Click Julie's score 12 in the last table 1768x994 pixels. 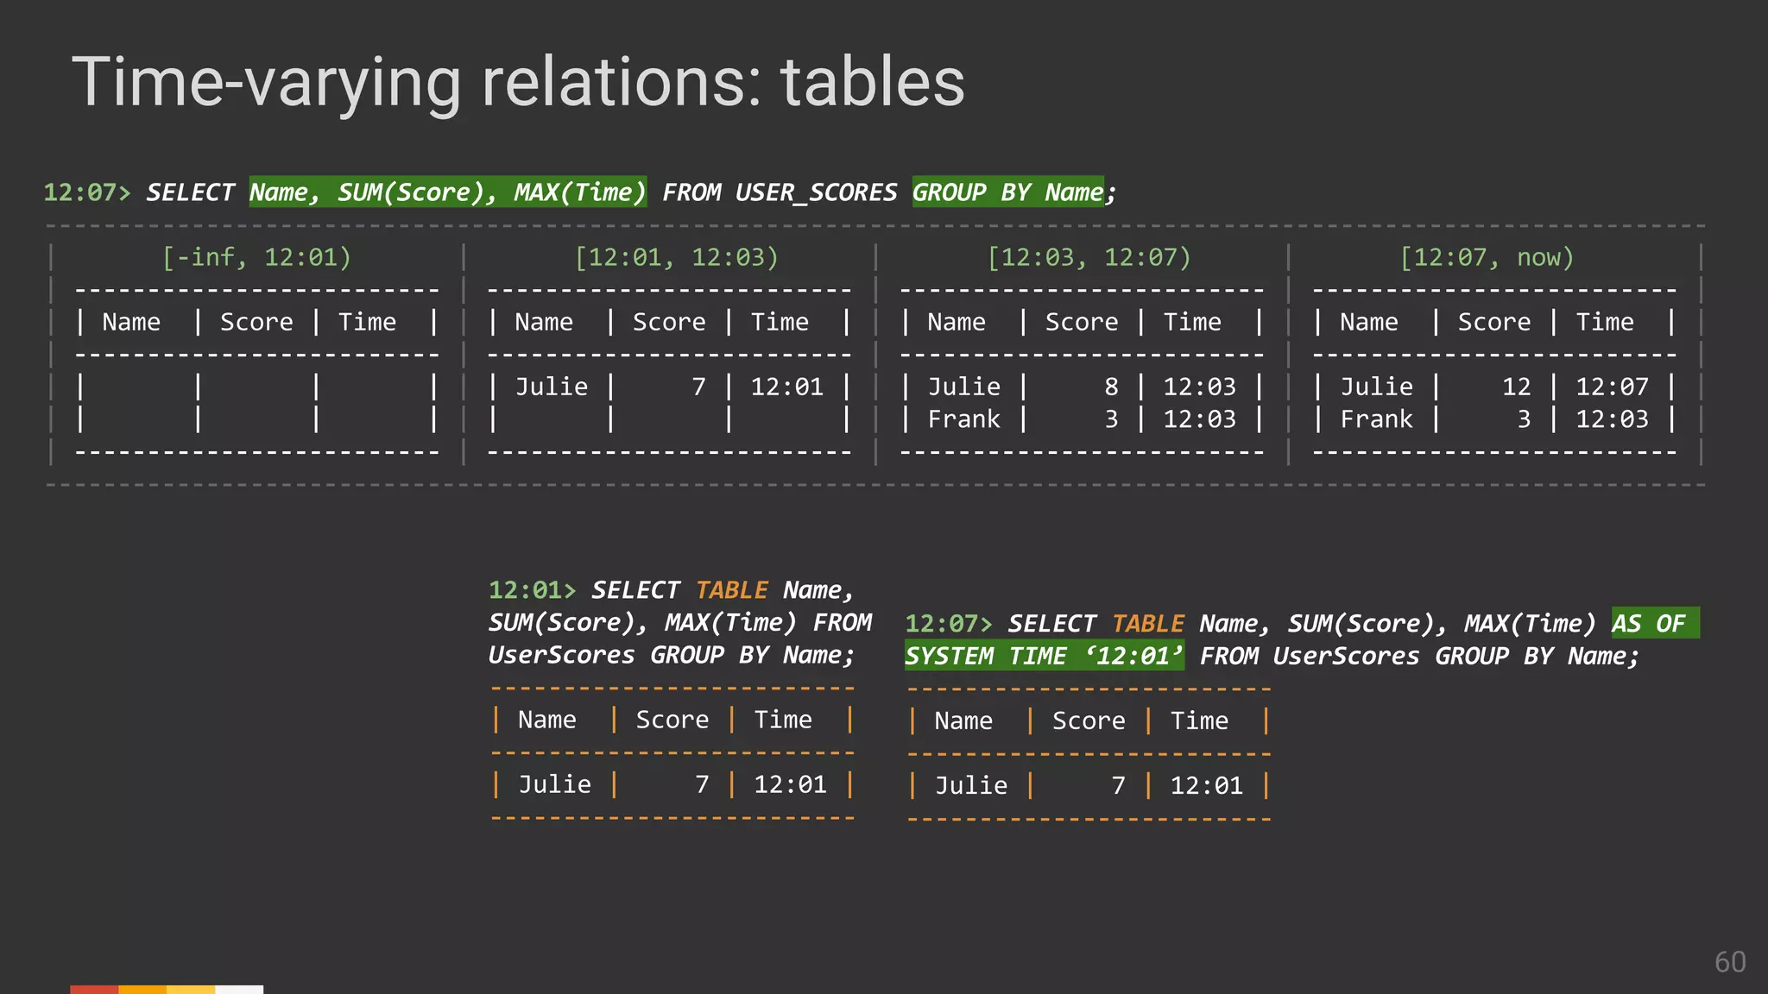1516,387
